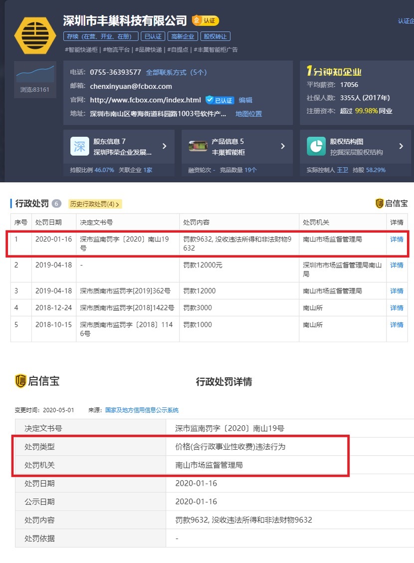Image resolution: width=414 pixels, height=563 pixels.
Task: Click actual controller name 王卫
Action: coord(342,170)
